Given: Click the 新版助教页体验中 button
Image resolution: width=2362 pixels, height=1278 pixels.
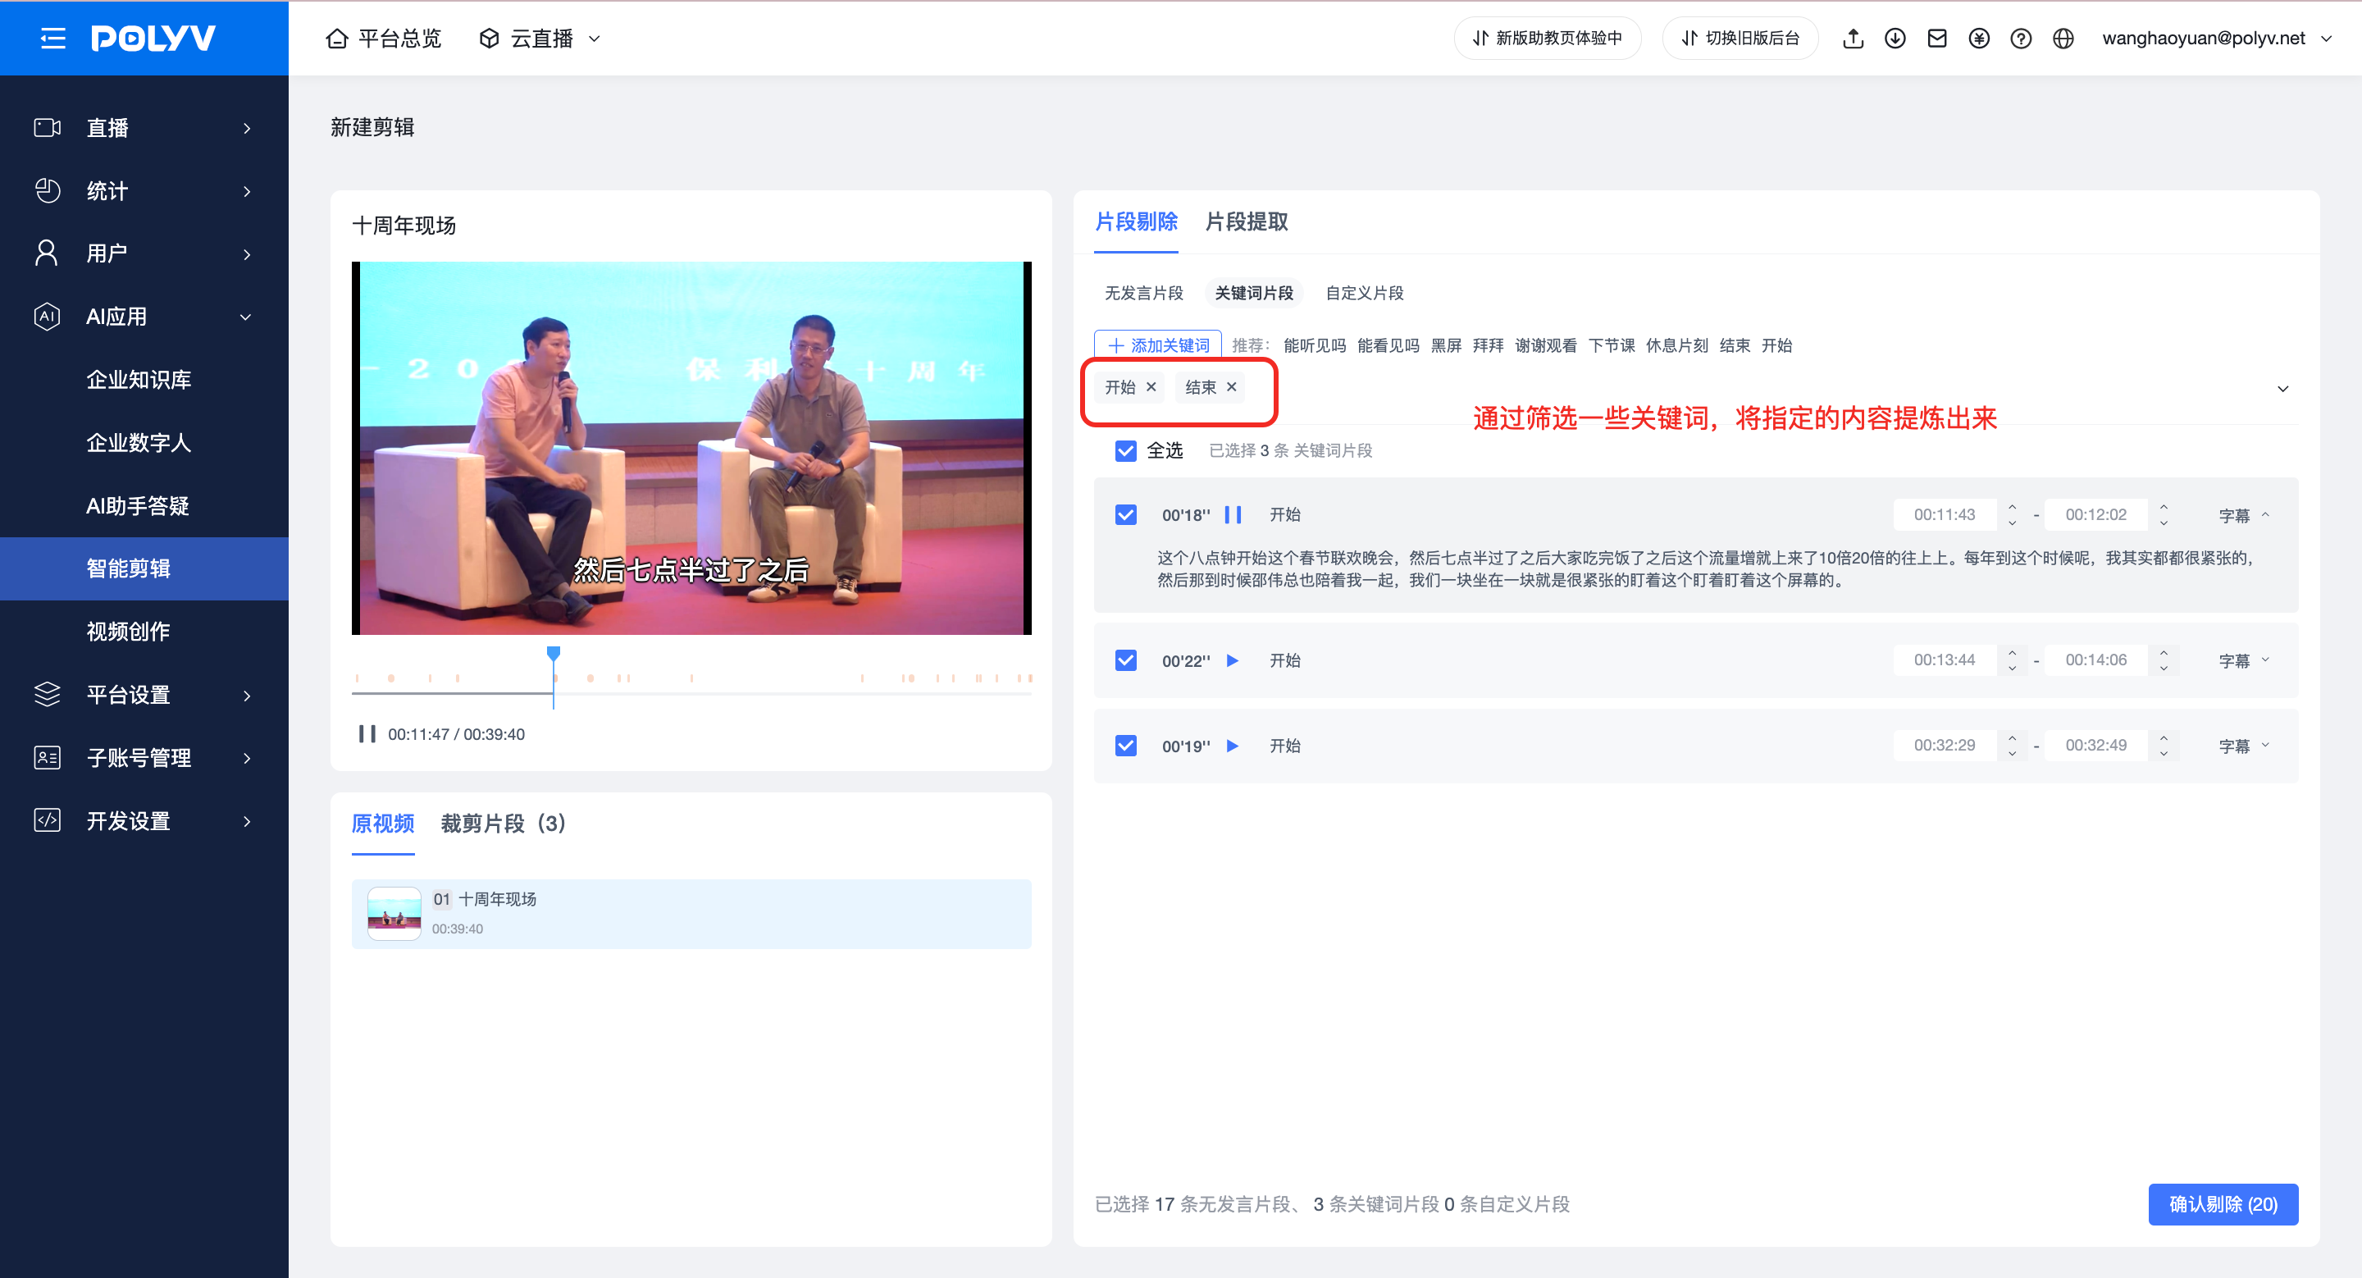Looking at the screenshot, I should click(1548, 39).
